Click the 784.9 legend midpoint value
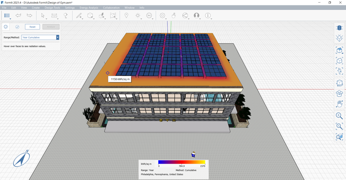The image size is (346, 180). tap(182, 166)
